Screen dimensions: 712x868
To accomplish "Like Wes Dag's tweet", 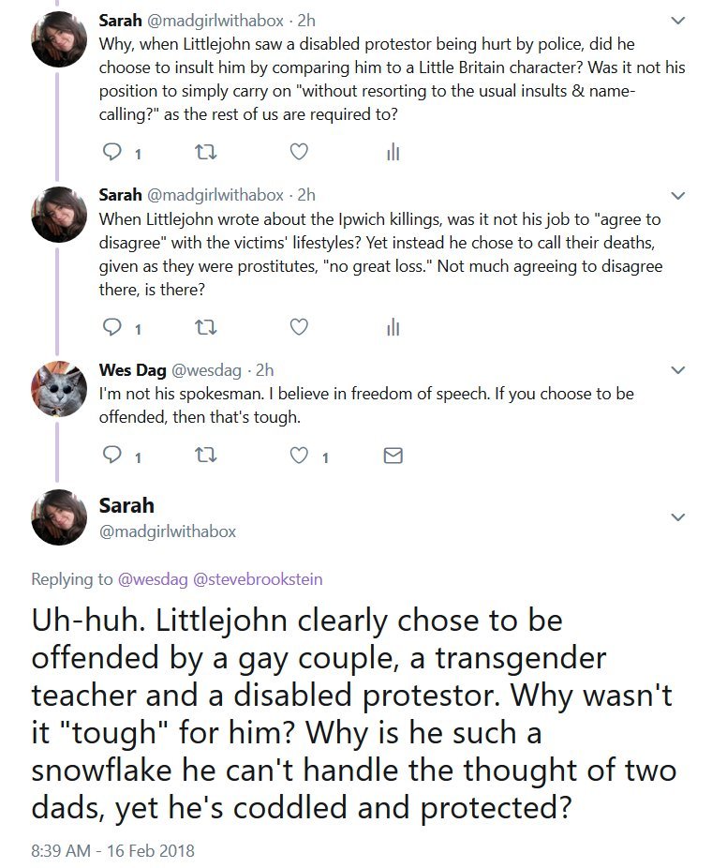I will point(298,456).
